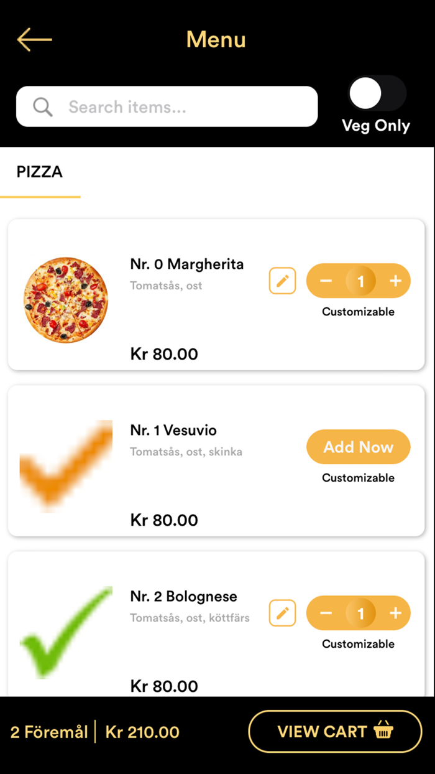Select the Kr 210.00 total price
This screenshot has width=435, height=774.
coord(141,732)
